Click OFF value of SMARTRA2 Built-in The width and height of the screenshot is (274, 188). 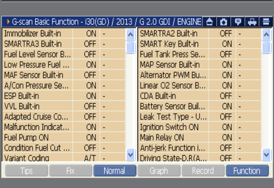[x=226, y=34]
